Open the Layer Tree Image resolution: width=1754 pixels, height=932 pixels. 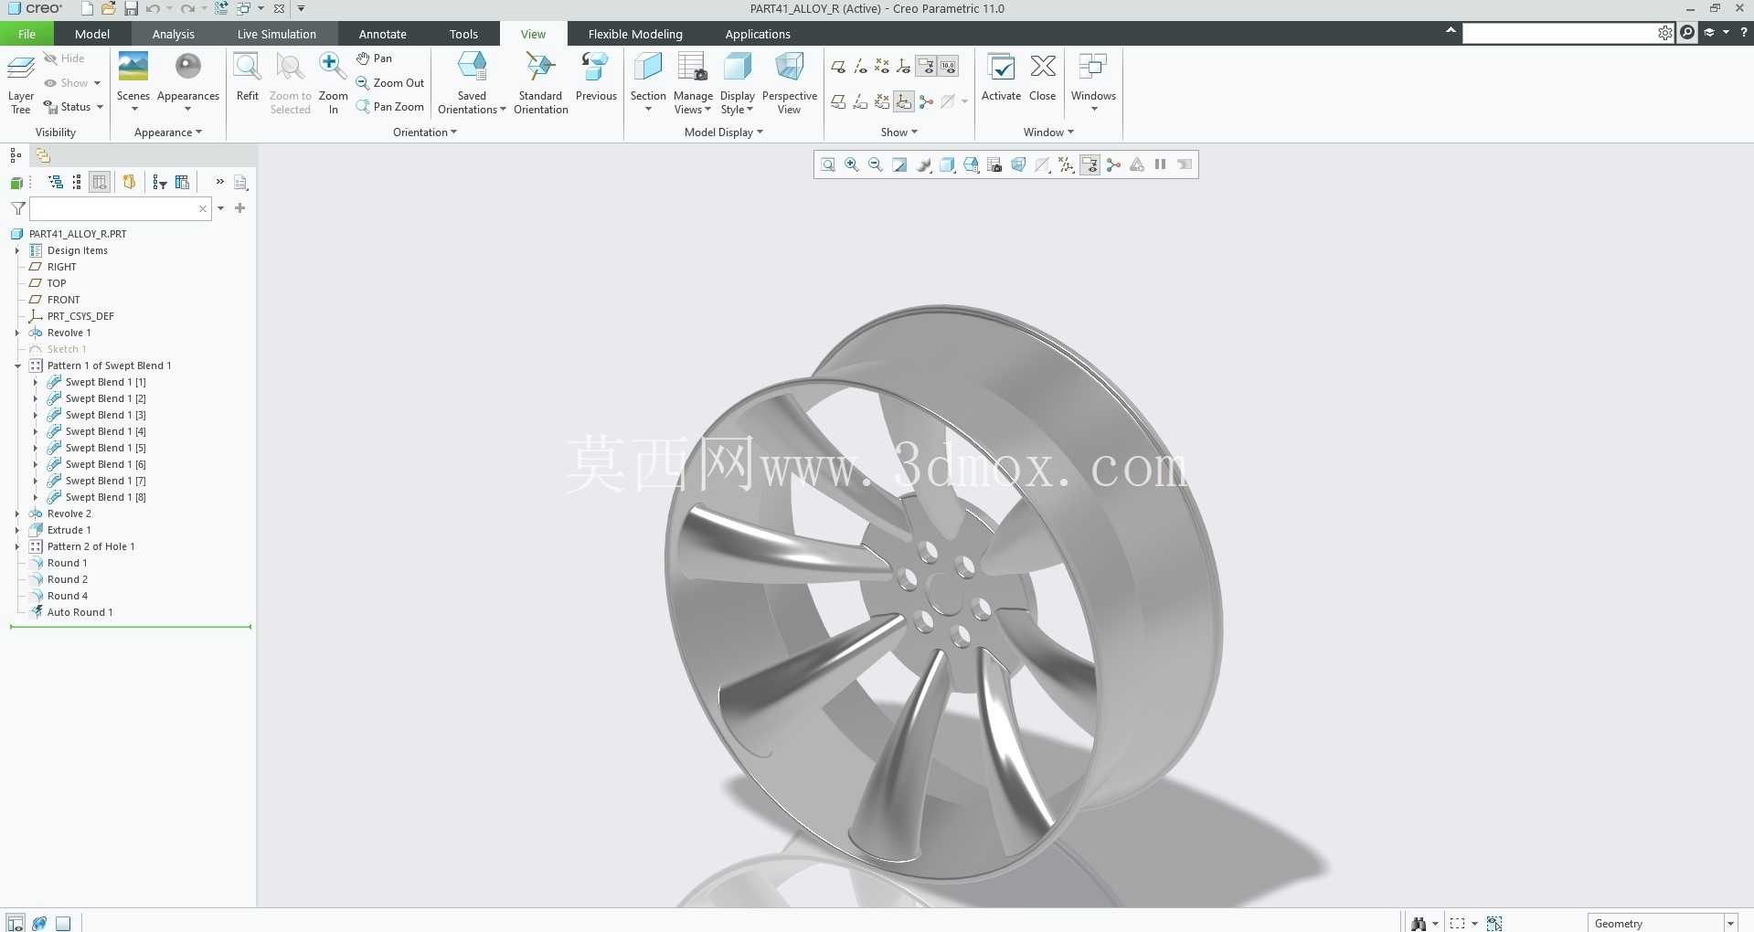point(21,83)
